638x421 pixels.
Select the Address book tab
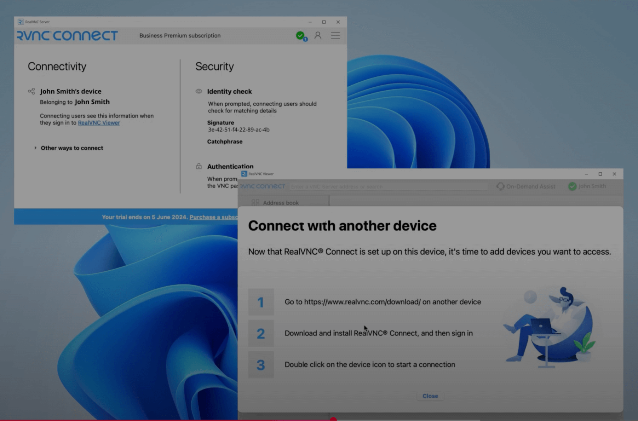click(x=281, y=203)
